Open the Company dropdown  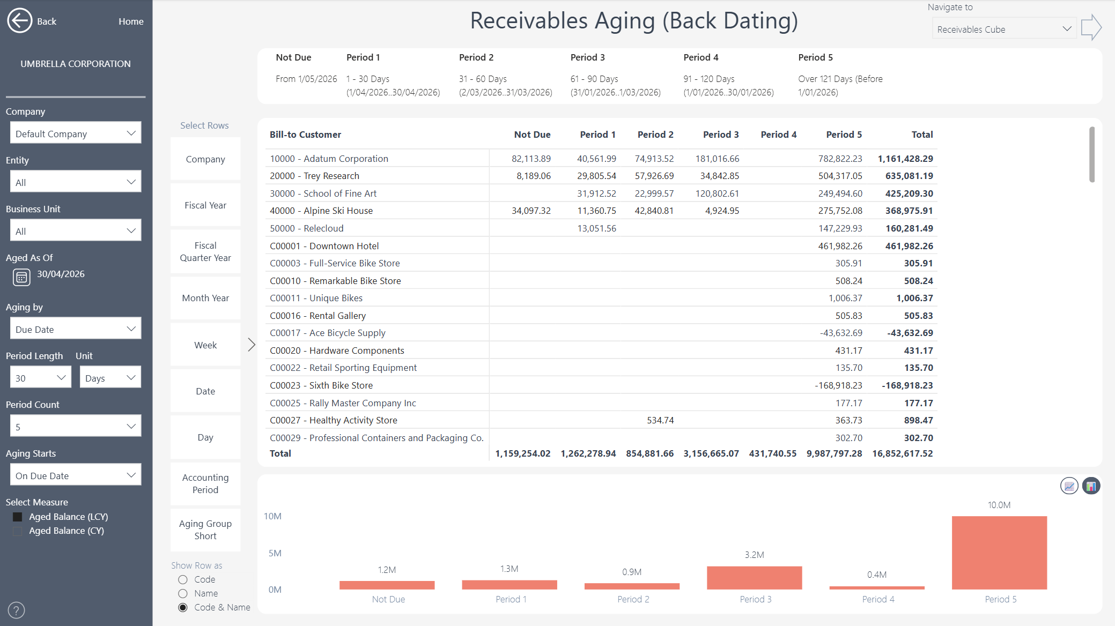pos(76,133)
